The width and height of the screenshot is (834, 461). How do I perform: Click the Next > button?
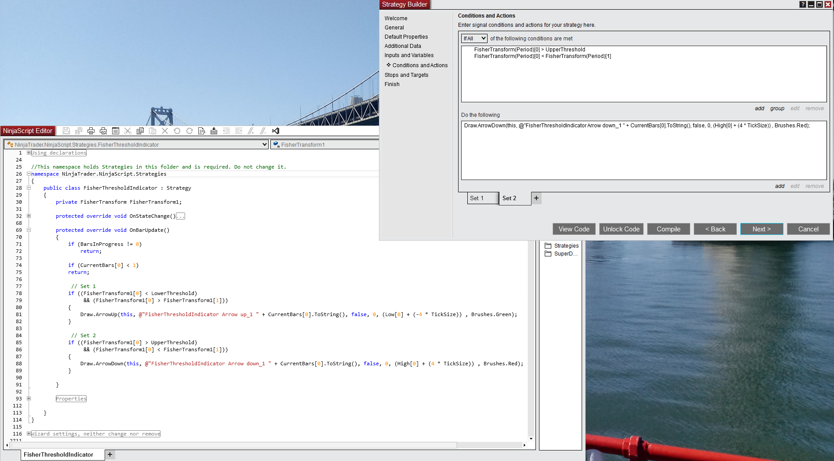pyautogui.click(x=761, y=229)
